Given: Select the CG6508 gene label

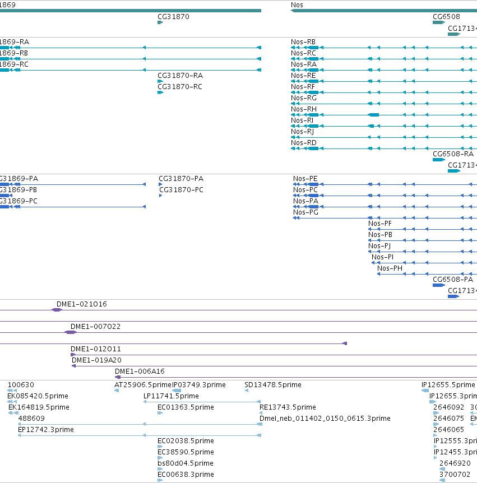Looking at the screenshot, I should tap(446, 17).
